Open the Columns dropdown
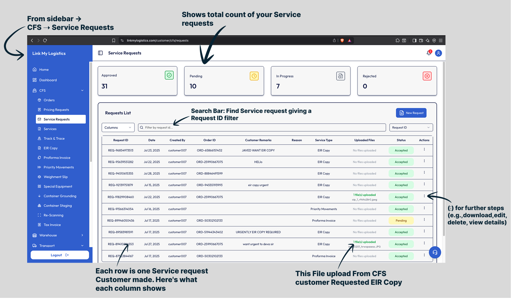Viewport: 521px width, 300px height. click(118, 128)
